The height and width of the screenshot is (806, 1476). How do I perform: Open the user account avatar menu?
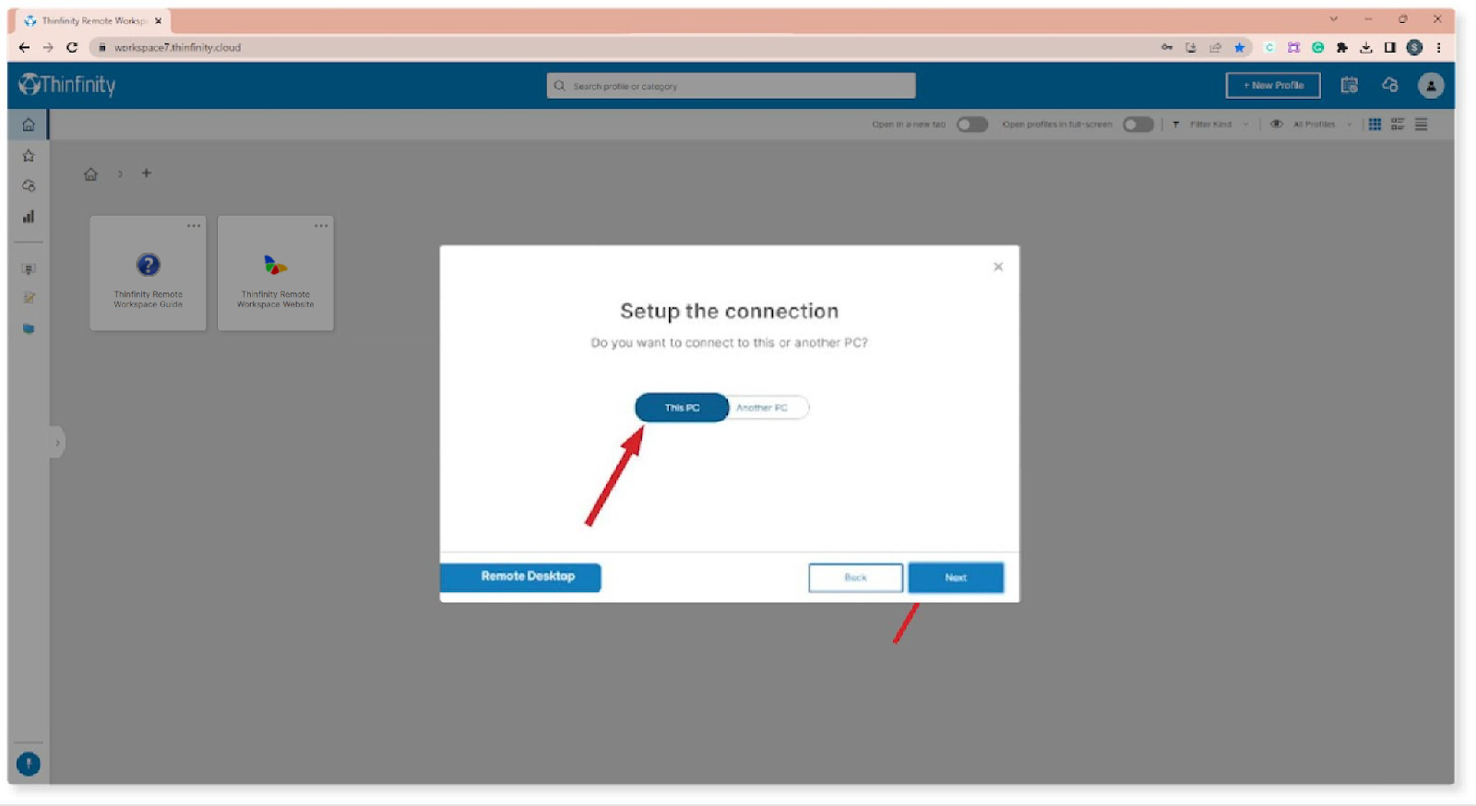[1431, 85]
